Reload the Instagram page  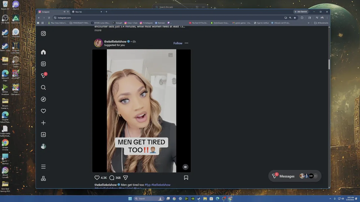[x=49, y=18]
